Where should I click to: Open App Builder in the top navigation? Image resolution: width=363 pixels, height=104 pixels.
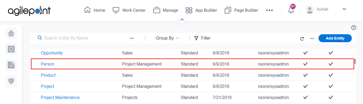(x=201, y=10)
